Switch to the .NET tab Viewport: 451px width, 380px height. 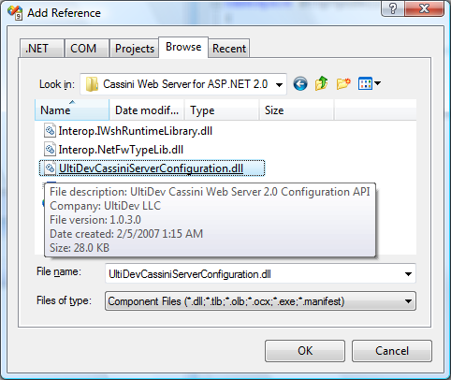42,49
